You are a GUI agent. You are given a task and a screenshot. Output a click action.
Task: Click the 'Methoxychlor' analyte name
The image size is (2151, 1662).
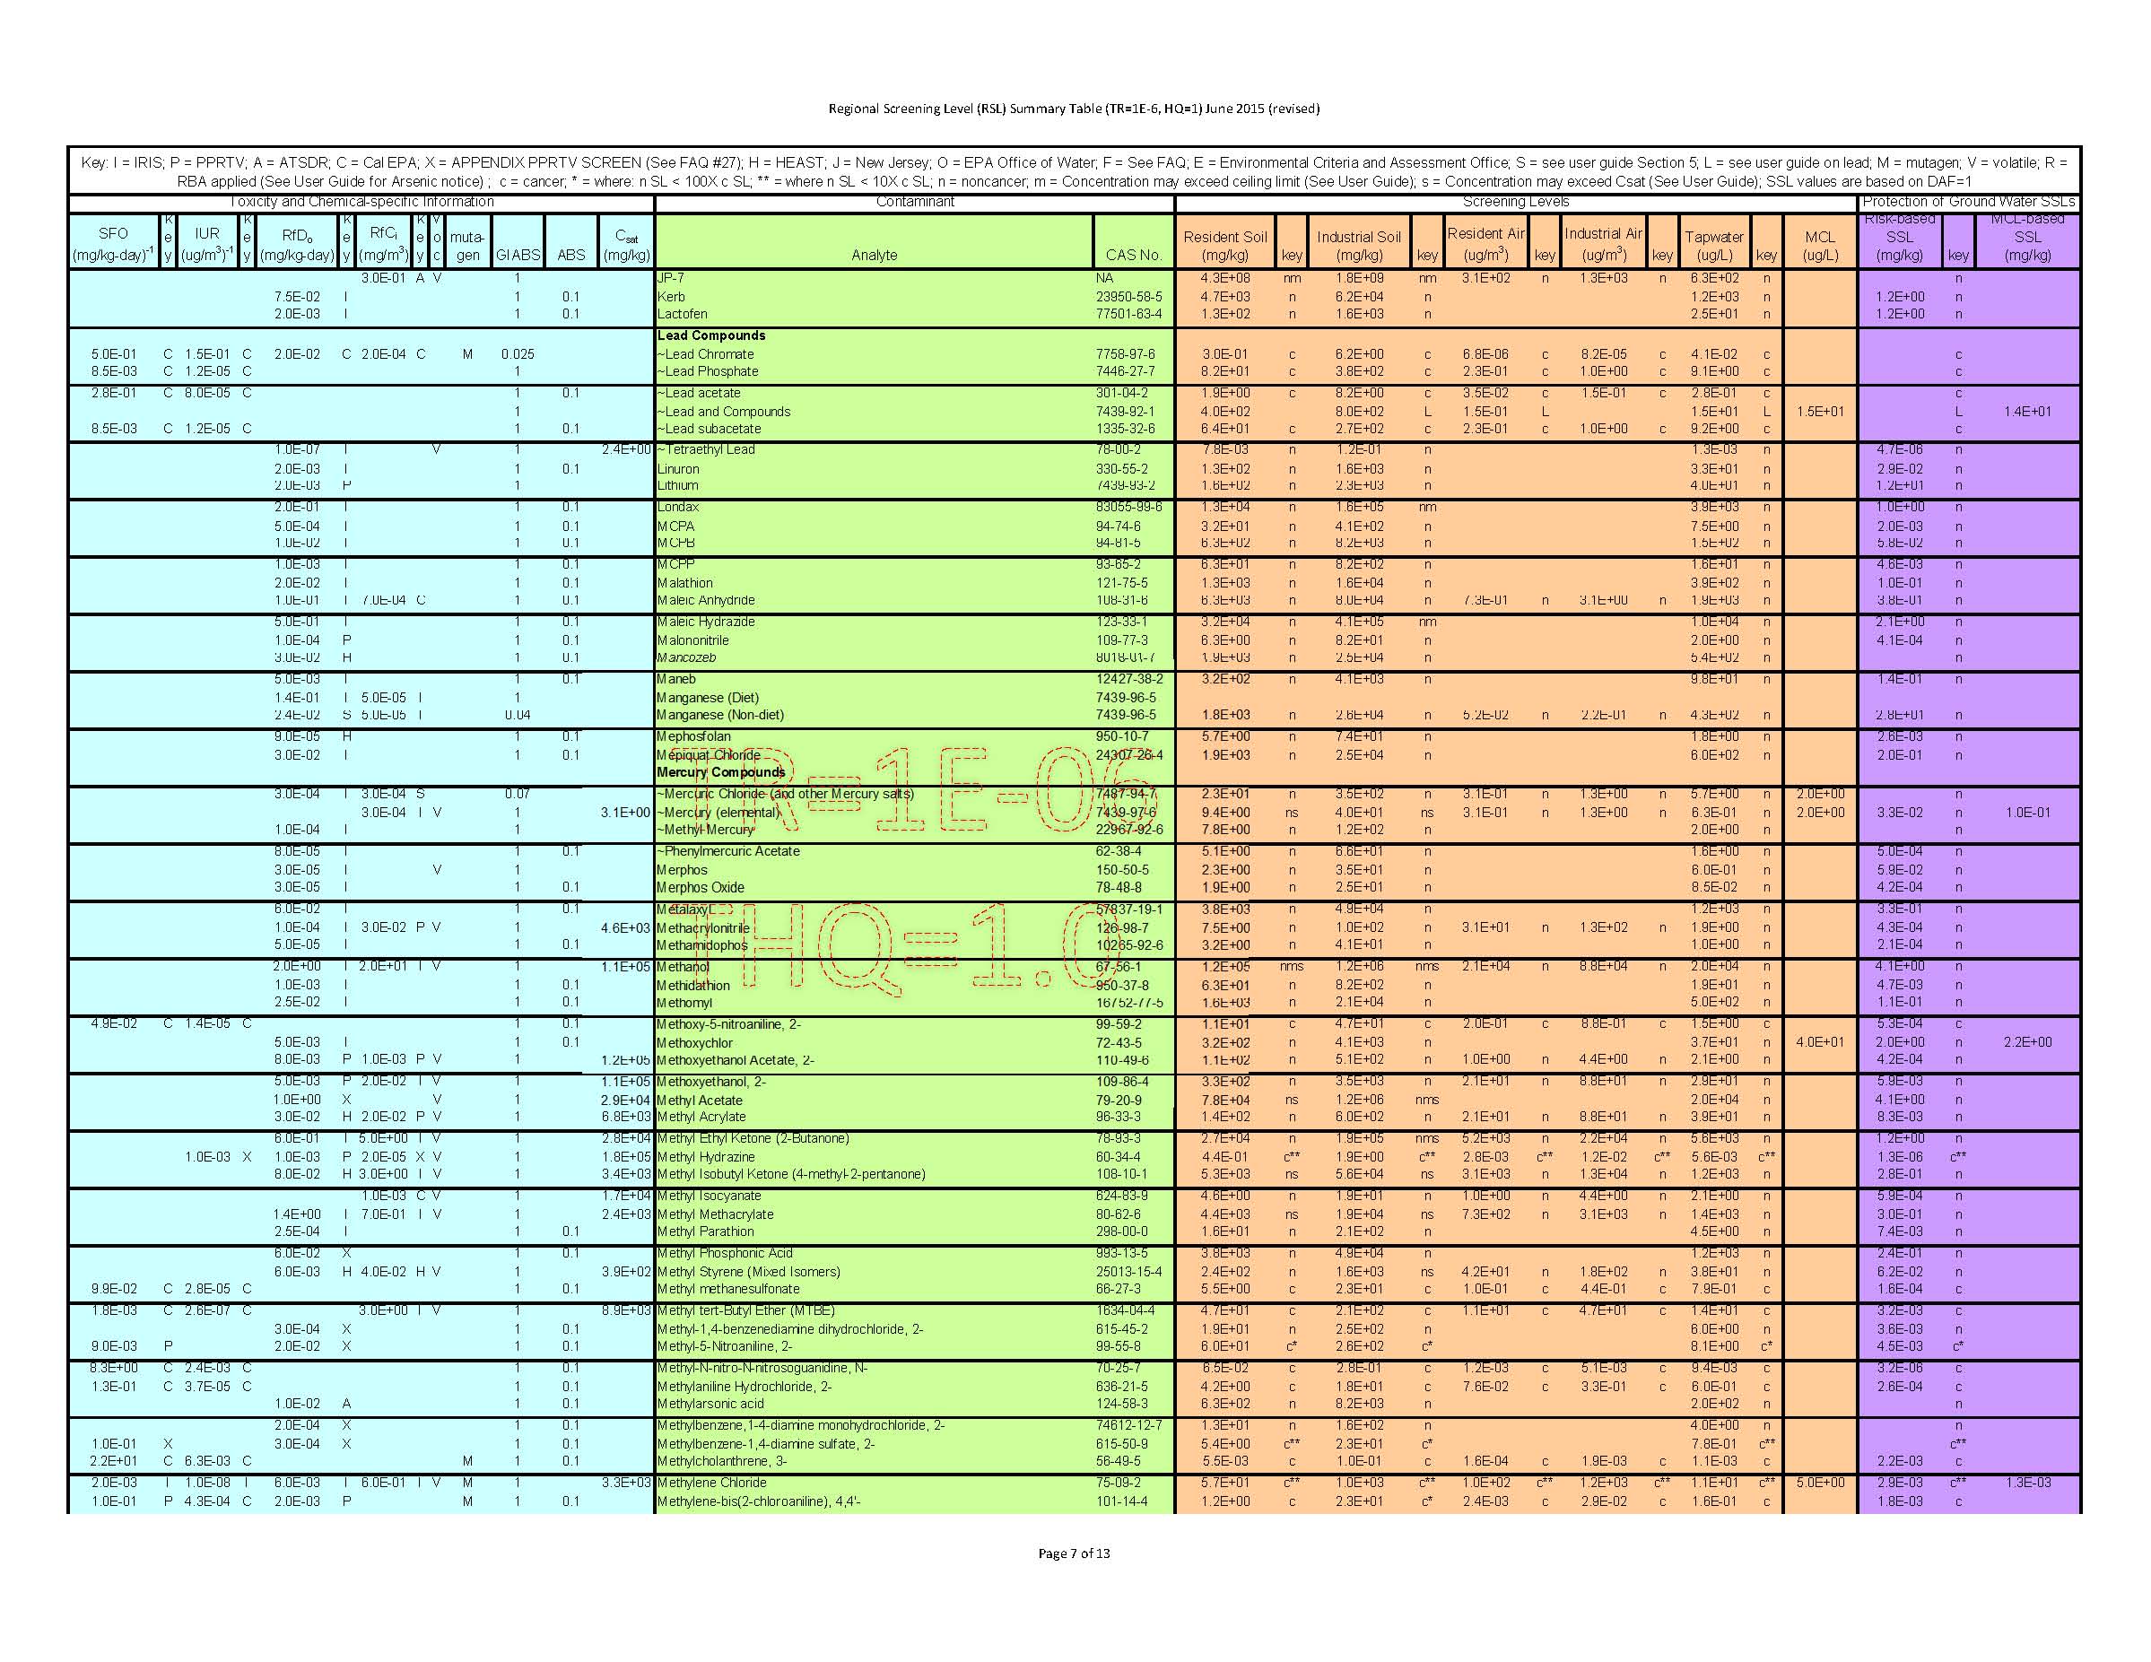click(x=694, y=1043)
